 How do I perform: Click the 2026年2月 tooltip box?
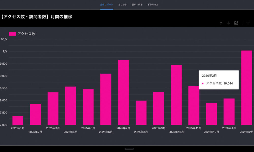pos(219,80)
